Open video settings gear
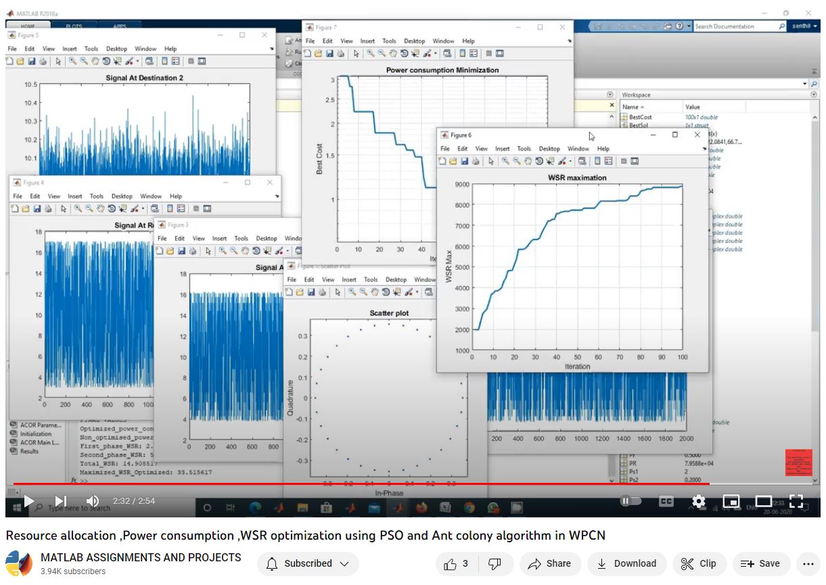This screenshot has width=826, height=585. (698, 501)
